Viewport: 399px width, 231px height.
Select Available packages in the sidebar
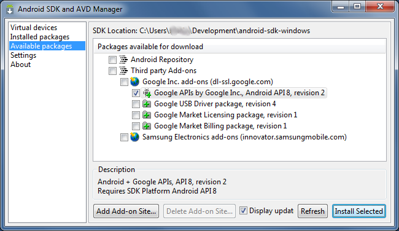click(x=47, y=46)
